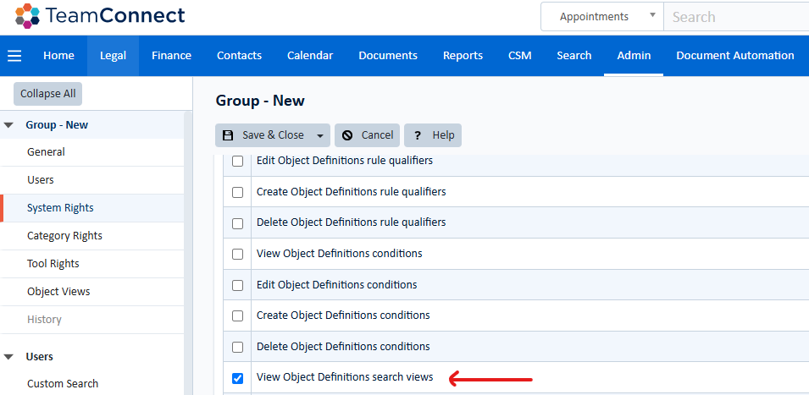Check Edit Object Definitions rule qualifiers
This screenshot has height=395, width=809.
[x=237, y=162]
